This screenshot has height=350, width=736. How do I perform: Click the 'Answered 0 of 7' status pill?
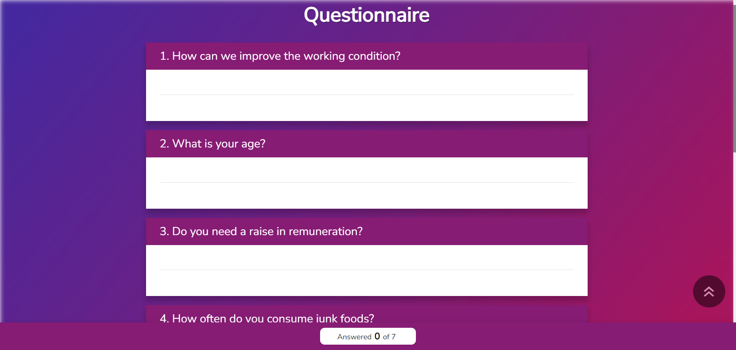[367, 336]
